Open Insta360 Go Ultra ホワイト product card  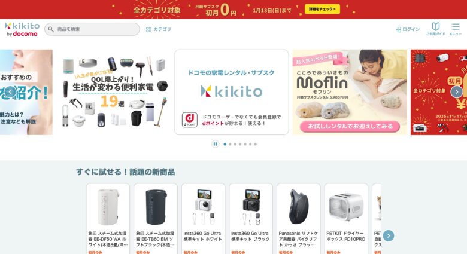click(203, 219)
